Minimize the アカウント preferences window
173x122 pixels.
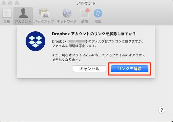point(10,3)
